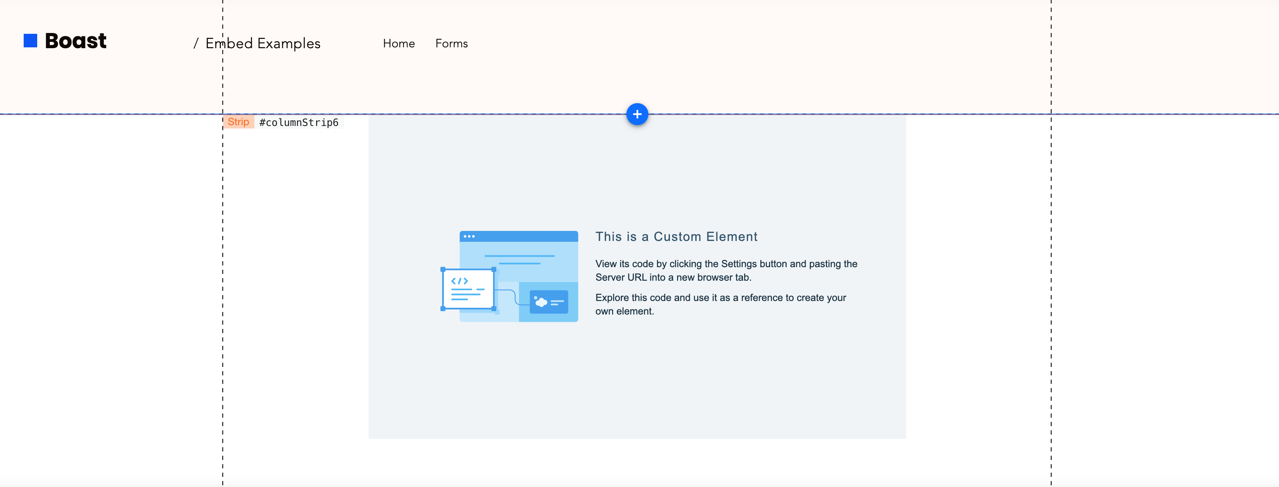Click the 'View its code' paragraph text
Viewport: 1279px width, 487px height.
[726, 271]
